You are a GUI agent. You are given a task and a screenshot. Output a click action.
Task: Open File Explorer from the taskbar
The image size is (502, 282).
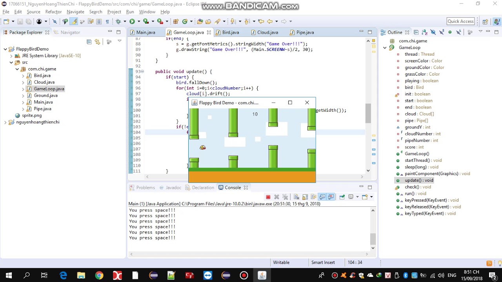click(81, 275)
